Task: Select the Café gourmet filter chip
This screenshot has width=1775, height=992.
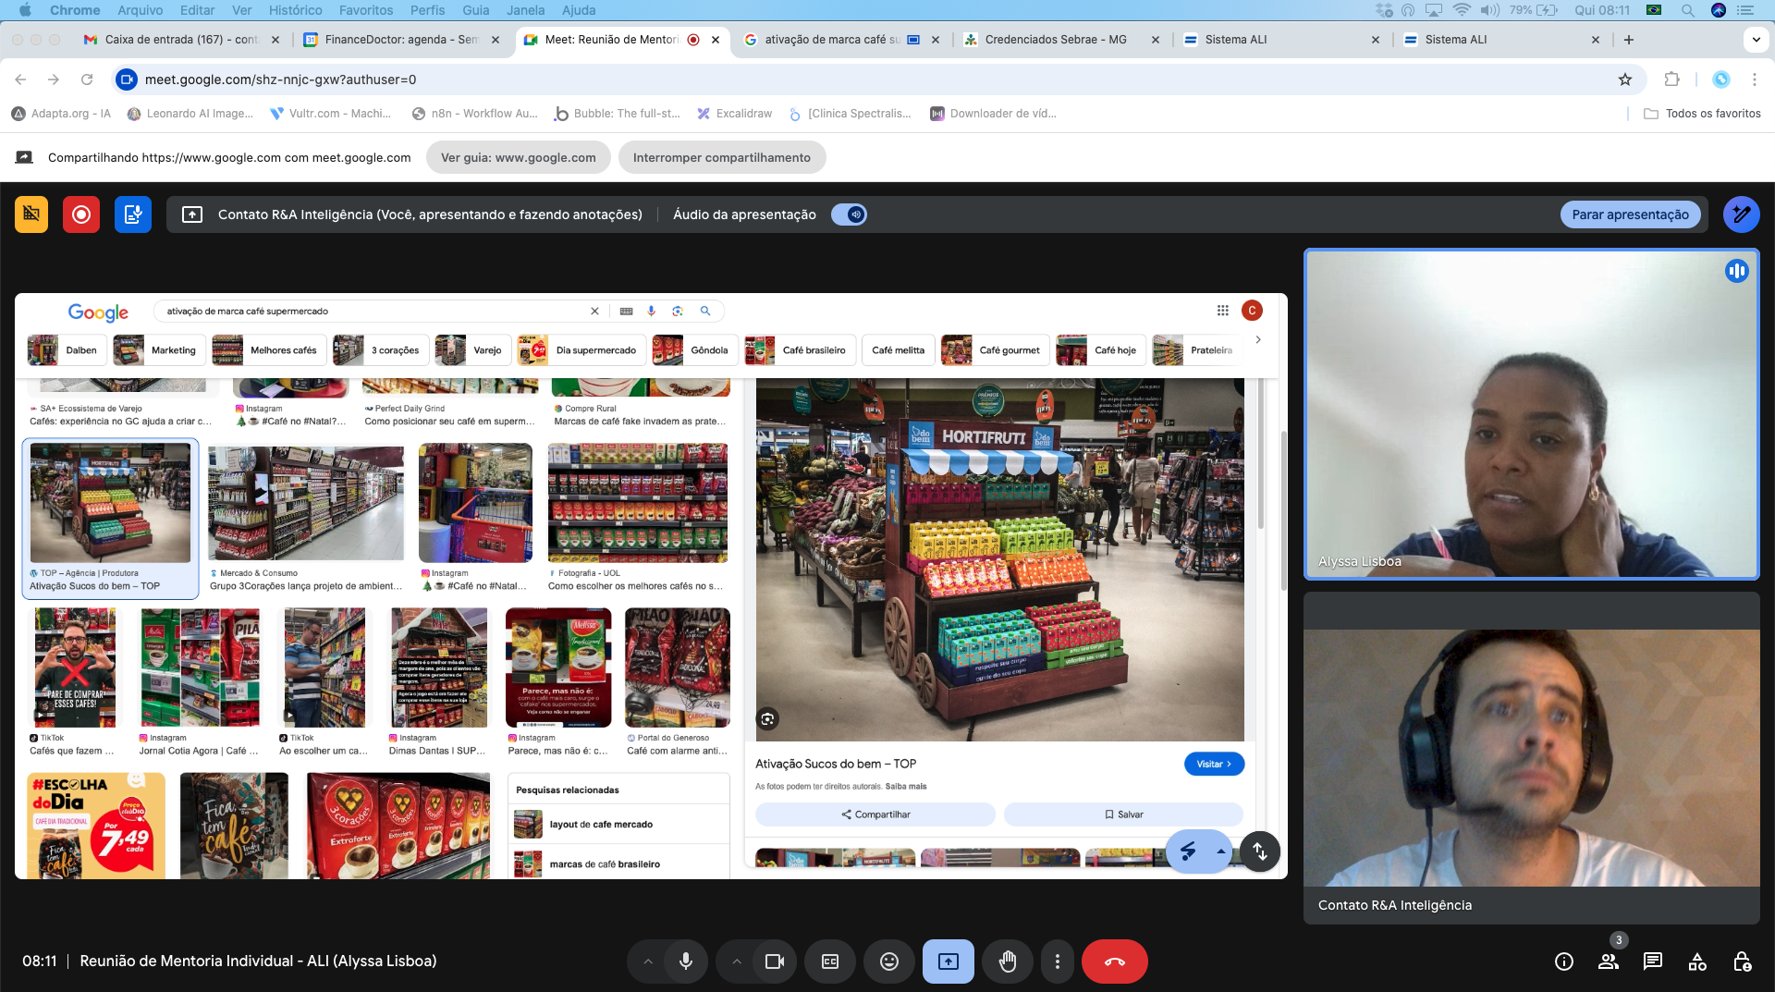Action: click(996, 350)
